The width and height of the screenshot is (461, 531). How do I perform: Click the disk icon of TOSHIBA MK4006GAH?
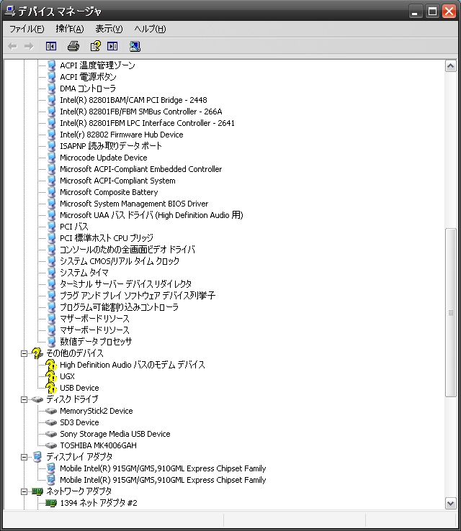(x=51, y=445)
